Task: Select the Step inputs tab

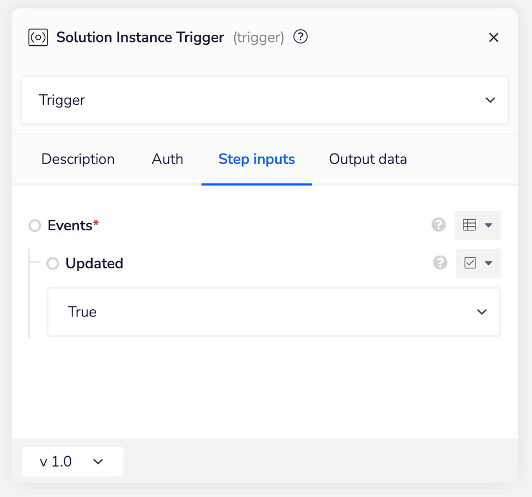Action: tap(256, 159)
